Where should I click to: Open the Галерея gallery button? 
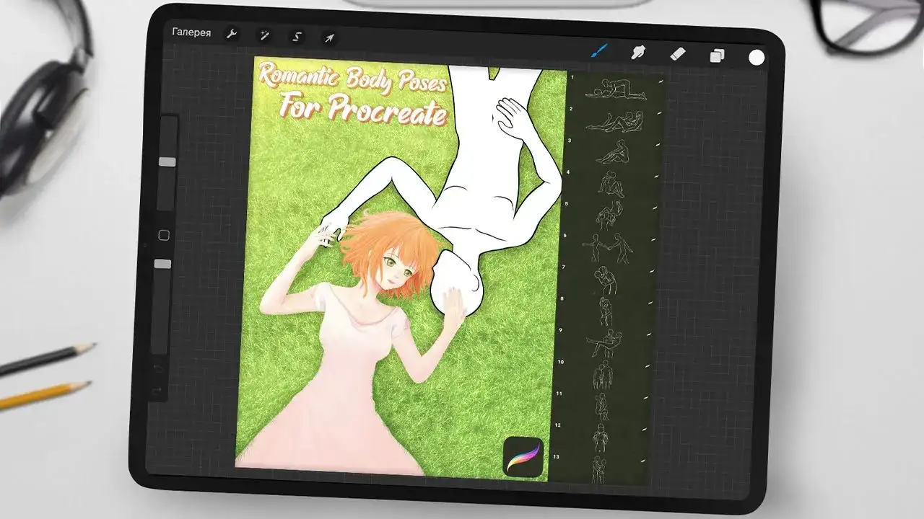click(x=191, y=33)
